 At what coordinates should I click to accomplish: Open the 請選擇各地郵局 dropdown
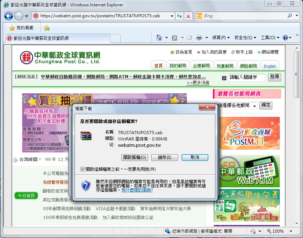(237, 106)
